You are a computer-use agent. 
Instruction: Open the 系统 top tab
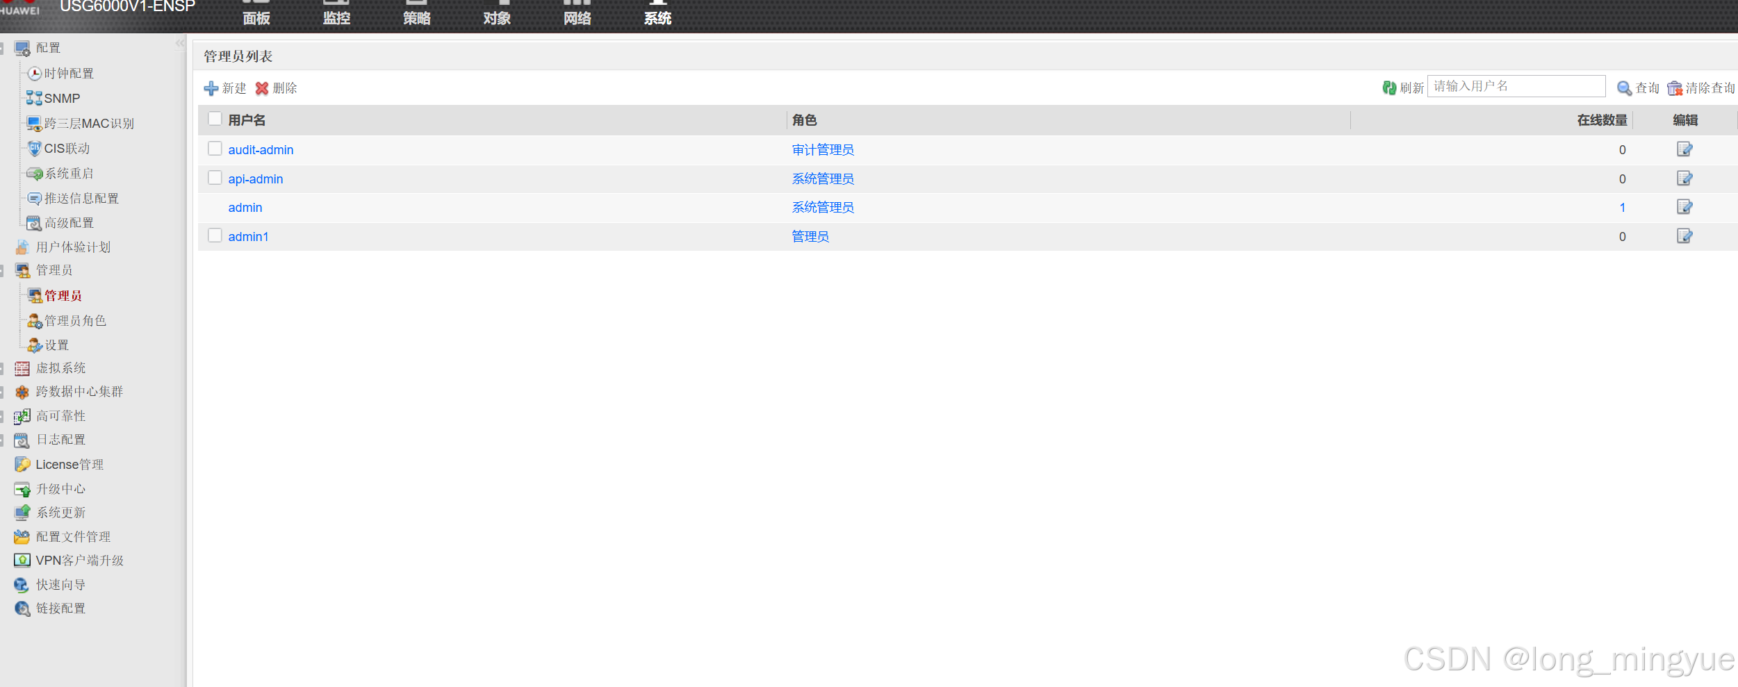[x=657, y=14]
